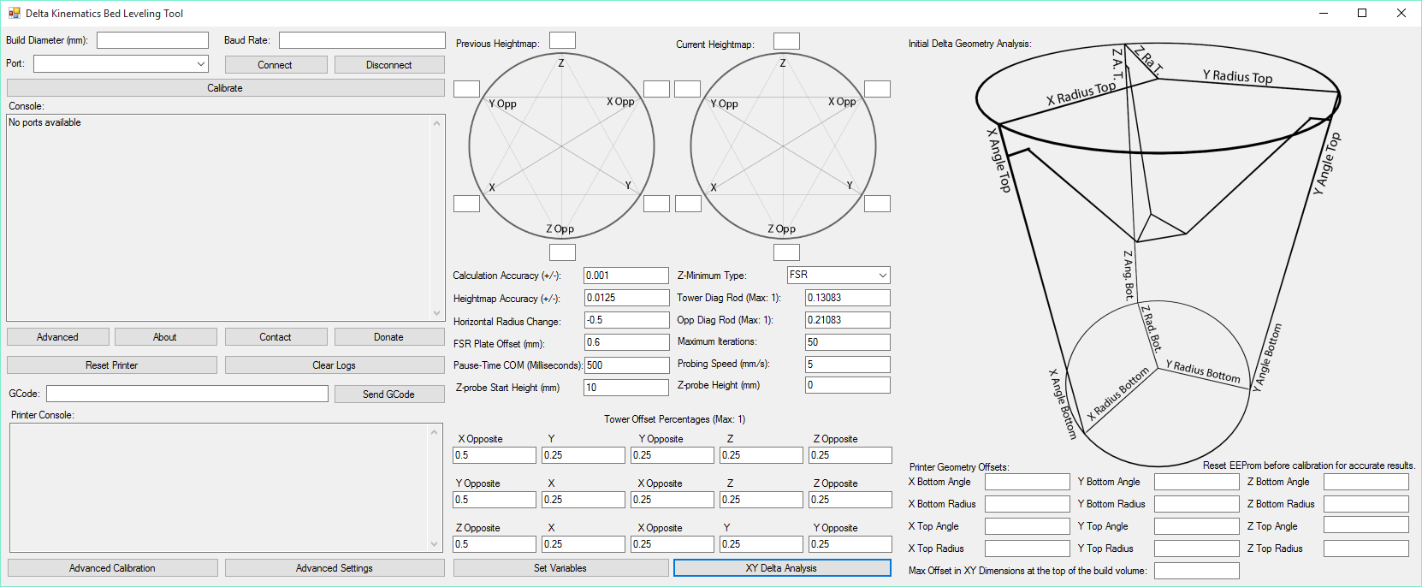
Task: Run the XY Delta Analysis
Action: click(781, 568)
